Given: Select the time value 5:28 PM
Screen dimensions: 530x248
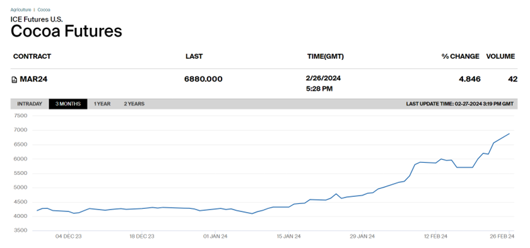Looking at the screenshot, I should (319, 89).
